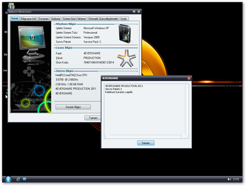
Task: Launch Internet Explorer from the taskbar
Action: [x=18, y=179]
